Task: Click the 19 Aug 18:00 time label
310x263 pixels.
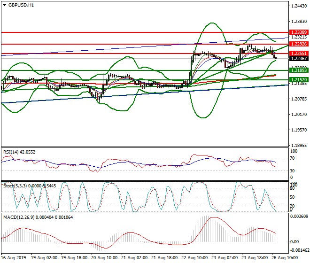Action: point(74,258)
